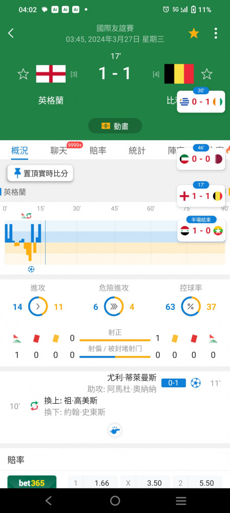Image resolution: width=230 pixels, height=513 pixels.
Task: Tap the substitution icon at 10 minutes
Action: click(x=34, y=406)
